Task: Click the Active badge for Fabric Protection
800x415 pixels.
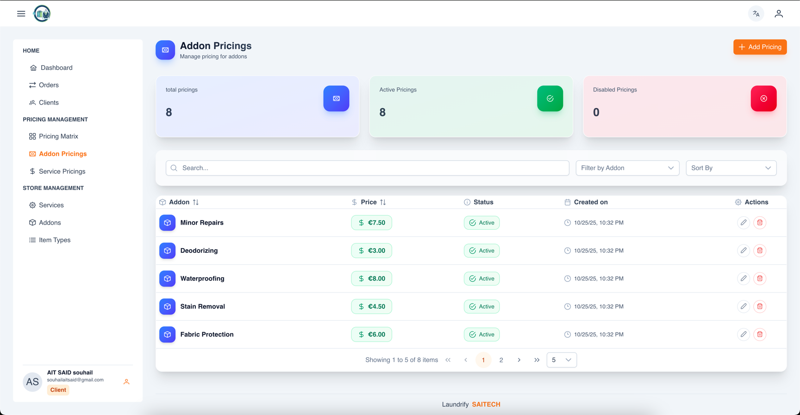Action: click(x=481, y=335)
